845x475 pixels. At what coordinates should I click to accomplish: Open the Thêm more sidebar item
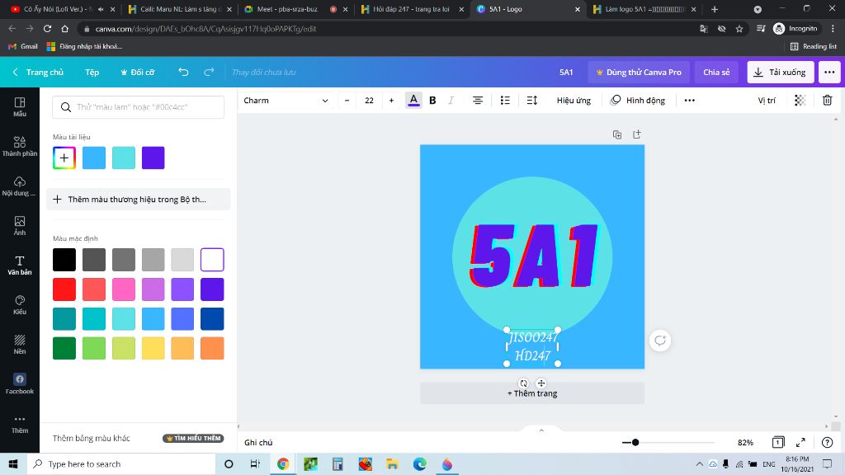[x=20, y=423]
